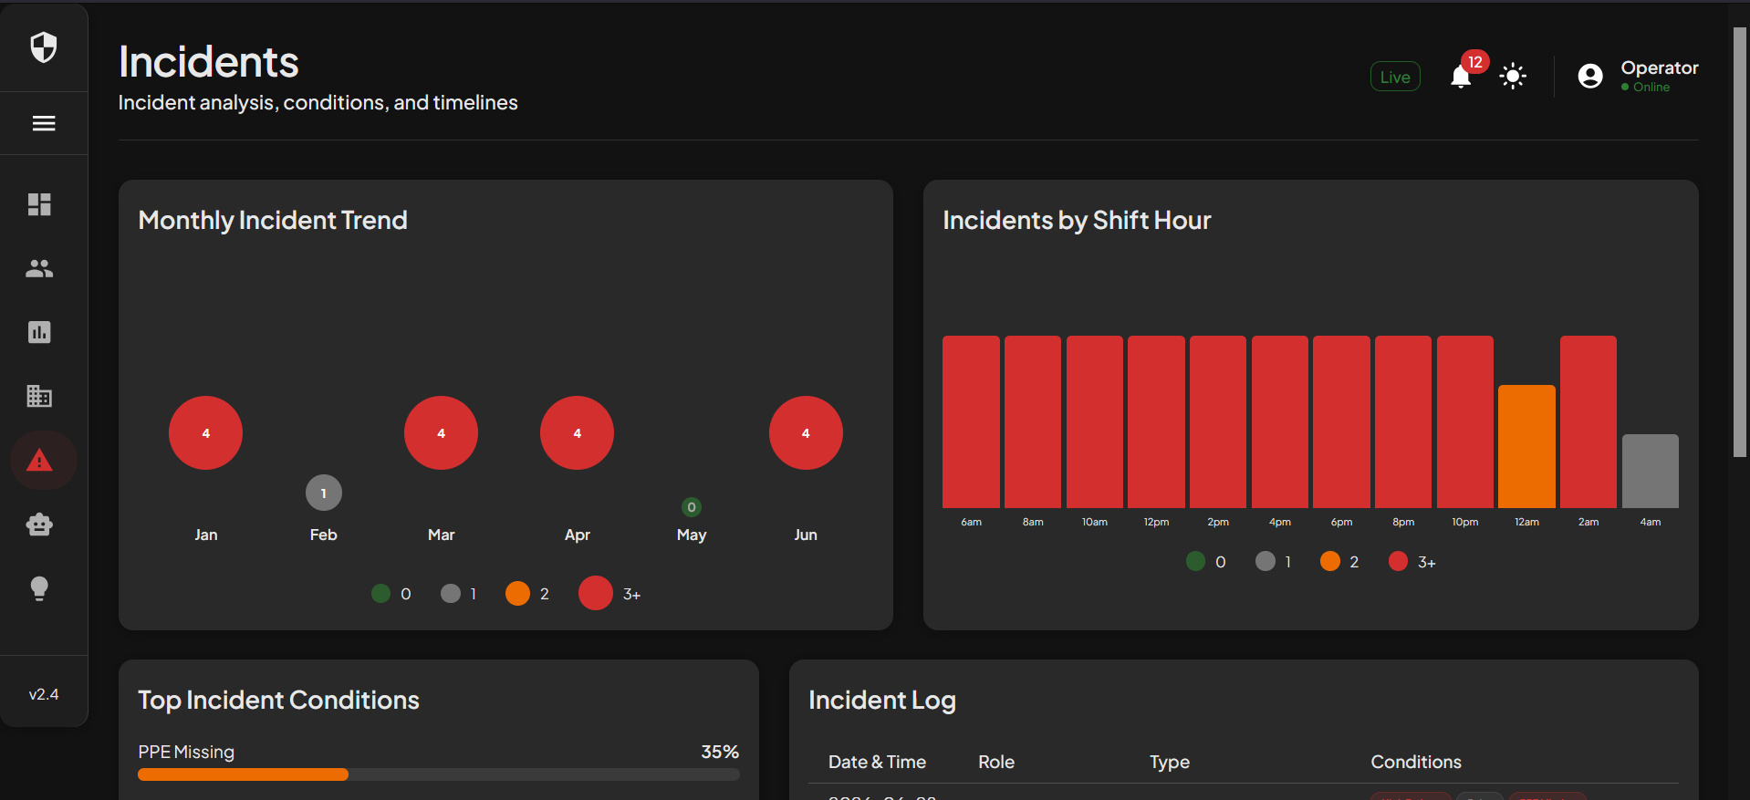
Task: Click red 3+ swatch in Monthly Trend legend
Action: 596,593
